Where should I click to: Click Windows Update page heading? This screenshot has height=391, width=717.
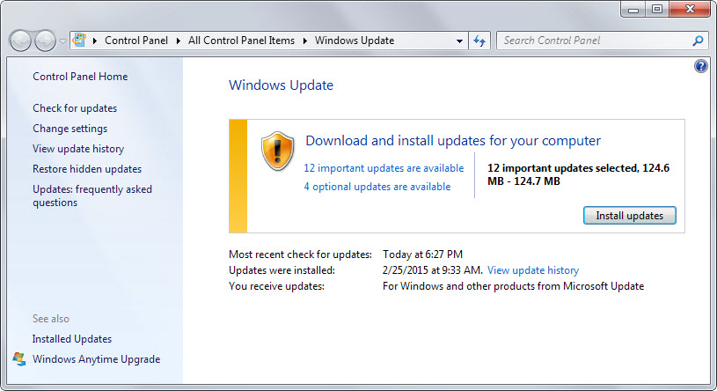(x=281, y=85)
